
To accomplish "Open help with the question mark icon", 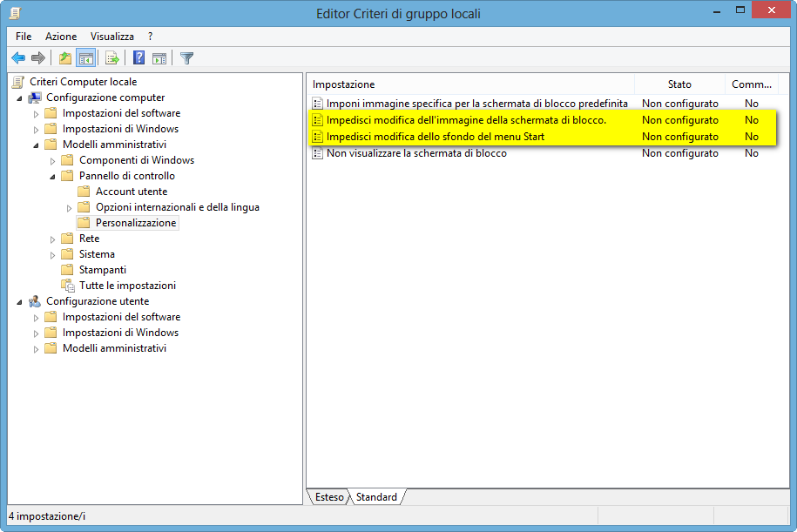I will [x=138, y=58].
